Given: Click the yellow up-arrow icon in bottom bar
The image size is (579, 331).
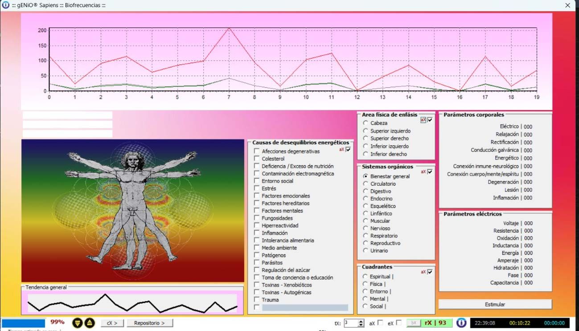Looking at the screenshot, I should [x=90, y=323].
